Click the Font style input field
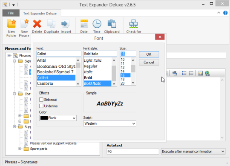230x166 pixels. 100,54
